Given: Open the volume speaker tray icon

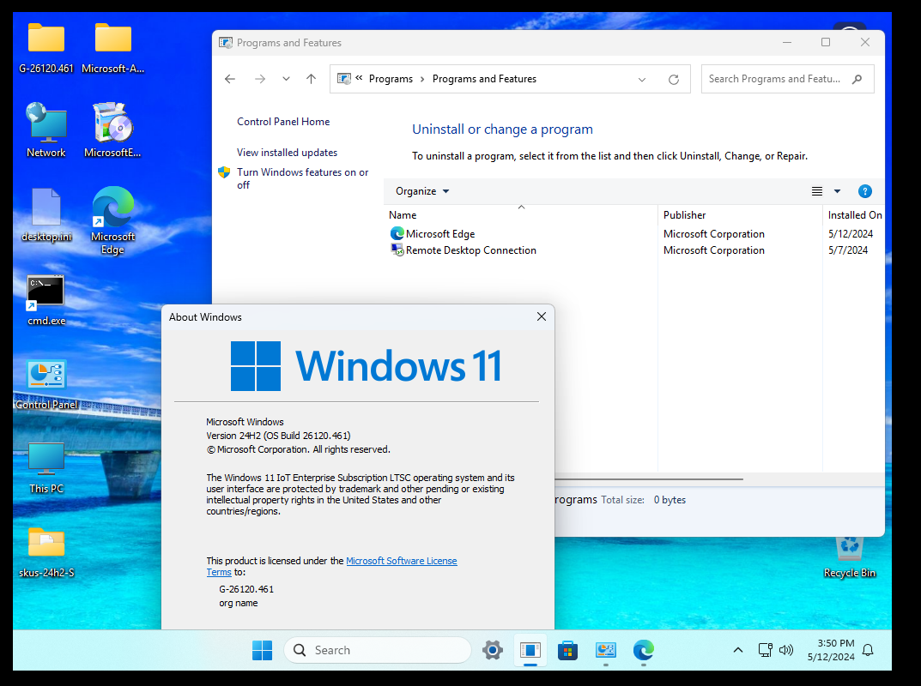Looking at the screenshot, I should coord(786,650).
